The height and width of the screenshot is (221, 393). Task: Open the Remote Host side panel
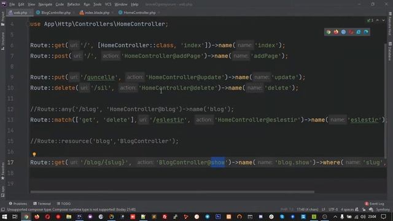(x=390, y=24)
